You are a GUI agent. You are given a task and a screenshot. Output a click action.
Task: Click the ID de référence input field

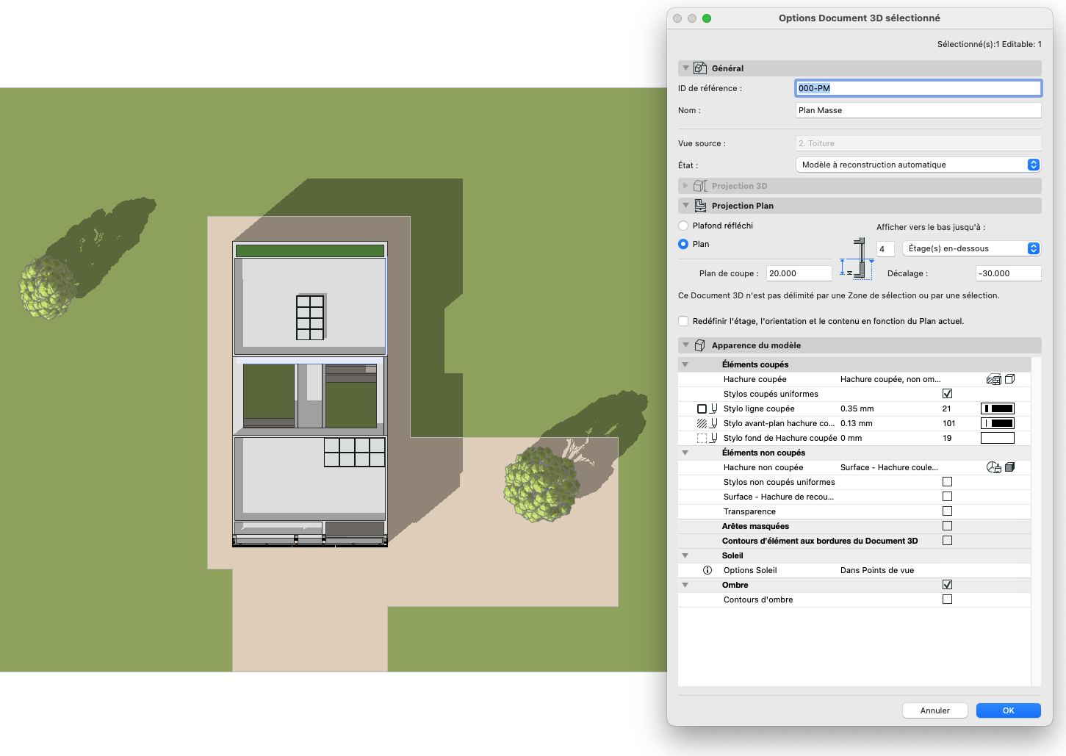(918, 88)
